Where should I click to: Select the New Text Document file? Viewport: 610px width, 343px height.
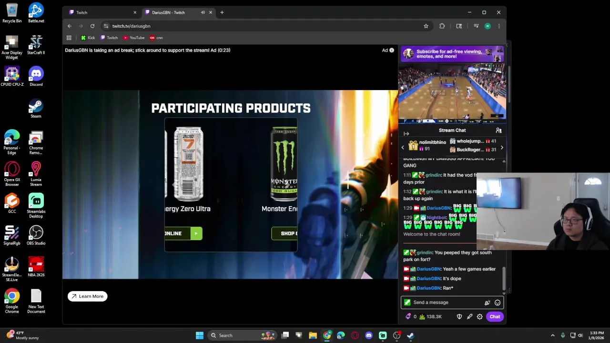pyautogui.click(x=36, y=302)
